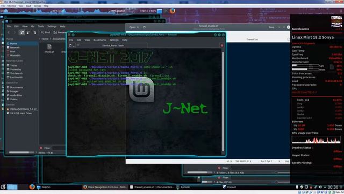Image resolution: width=344 pixels, height=194 pixels.
Task: Open Dolphin Help menu
Action: tap(62, 26)
